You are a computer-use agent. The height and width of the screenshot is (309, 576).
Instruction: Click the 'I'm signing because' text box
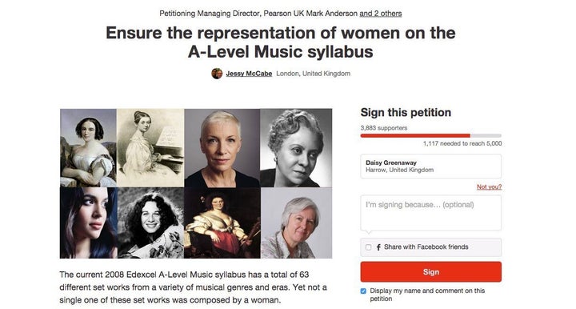(431, 213)
